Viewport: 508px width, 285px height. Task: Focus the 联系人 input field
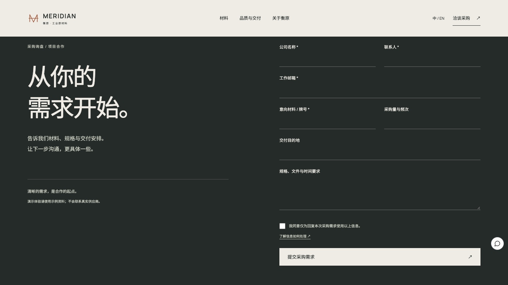[x=432, y=59]
